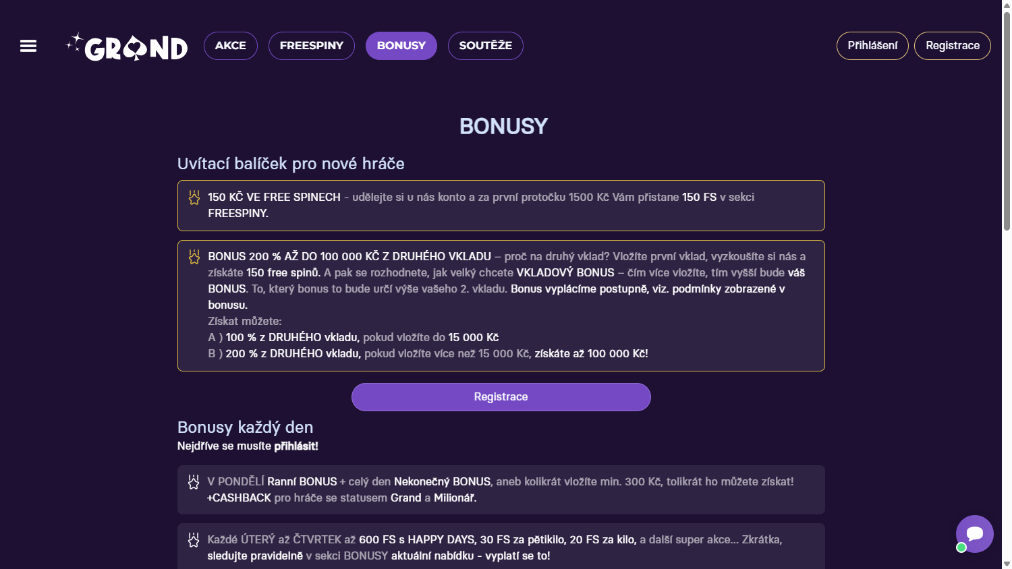Go to the SOUTĚŽE tab
Screen dimensions: 1012x569
[x=486, y=46]
